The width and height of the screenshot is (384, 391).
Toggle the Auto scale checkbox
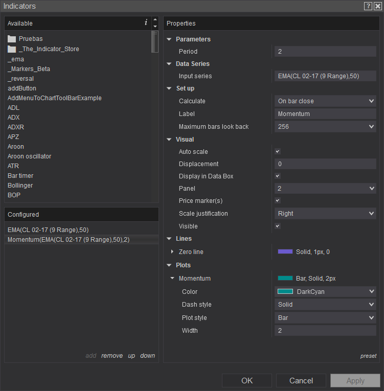pos(278,151)
